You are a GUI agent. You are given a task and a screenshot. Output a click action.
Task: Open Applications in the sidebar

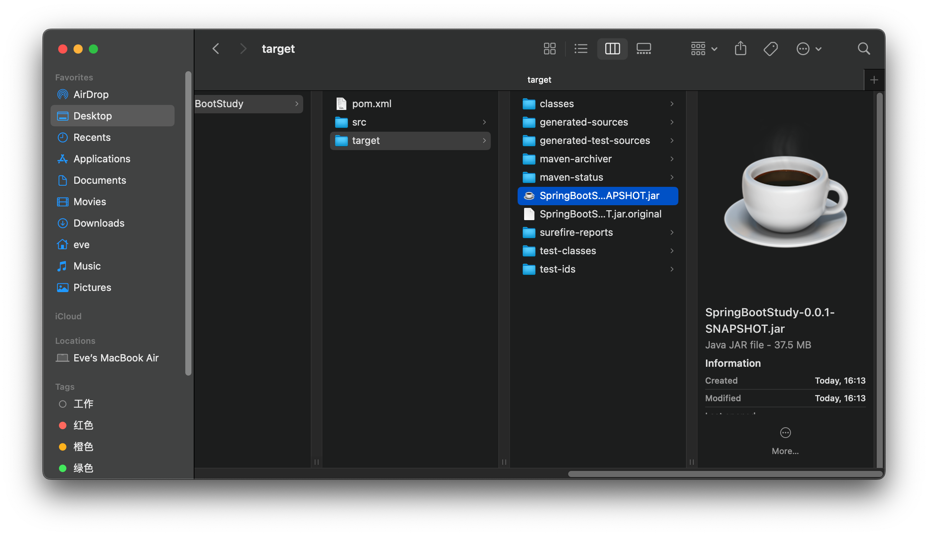click(101, 159)
